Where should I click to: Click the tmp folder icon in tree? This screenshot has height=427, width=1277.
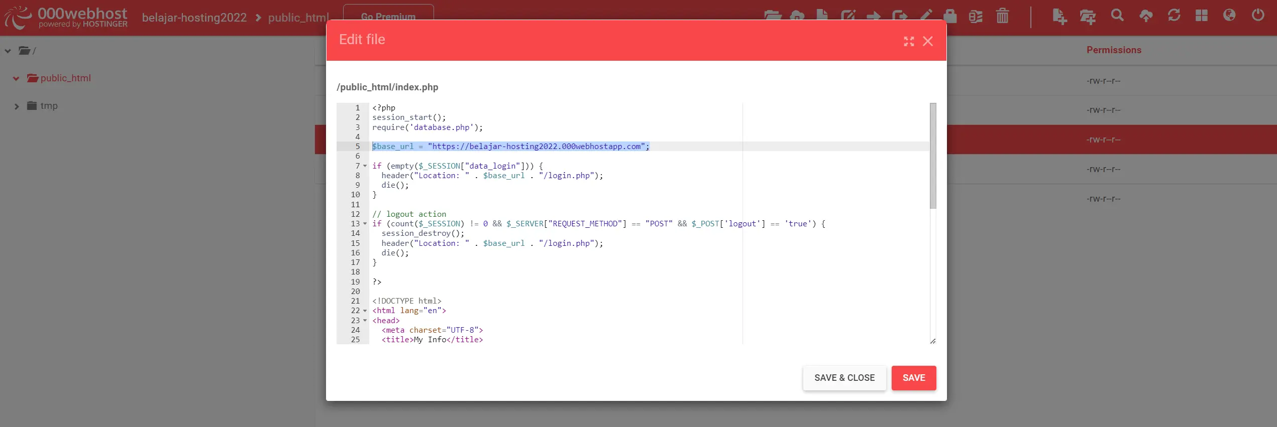click(32, 105)
